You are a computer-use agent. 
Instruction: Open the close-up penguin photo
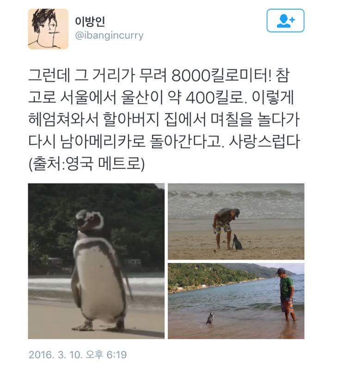(x=96, y=261)
